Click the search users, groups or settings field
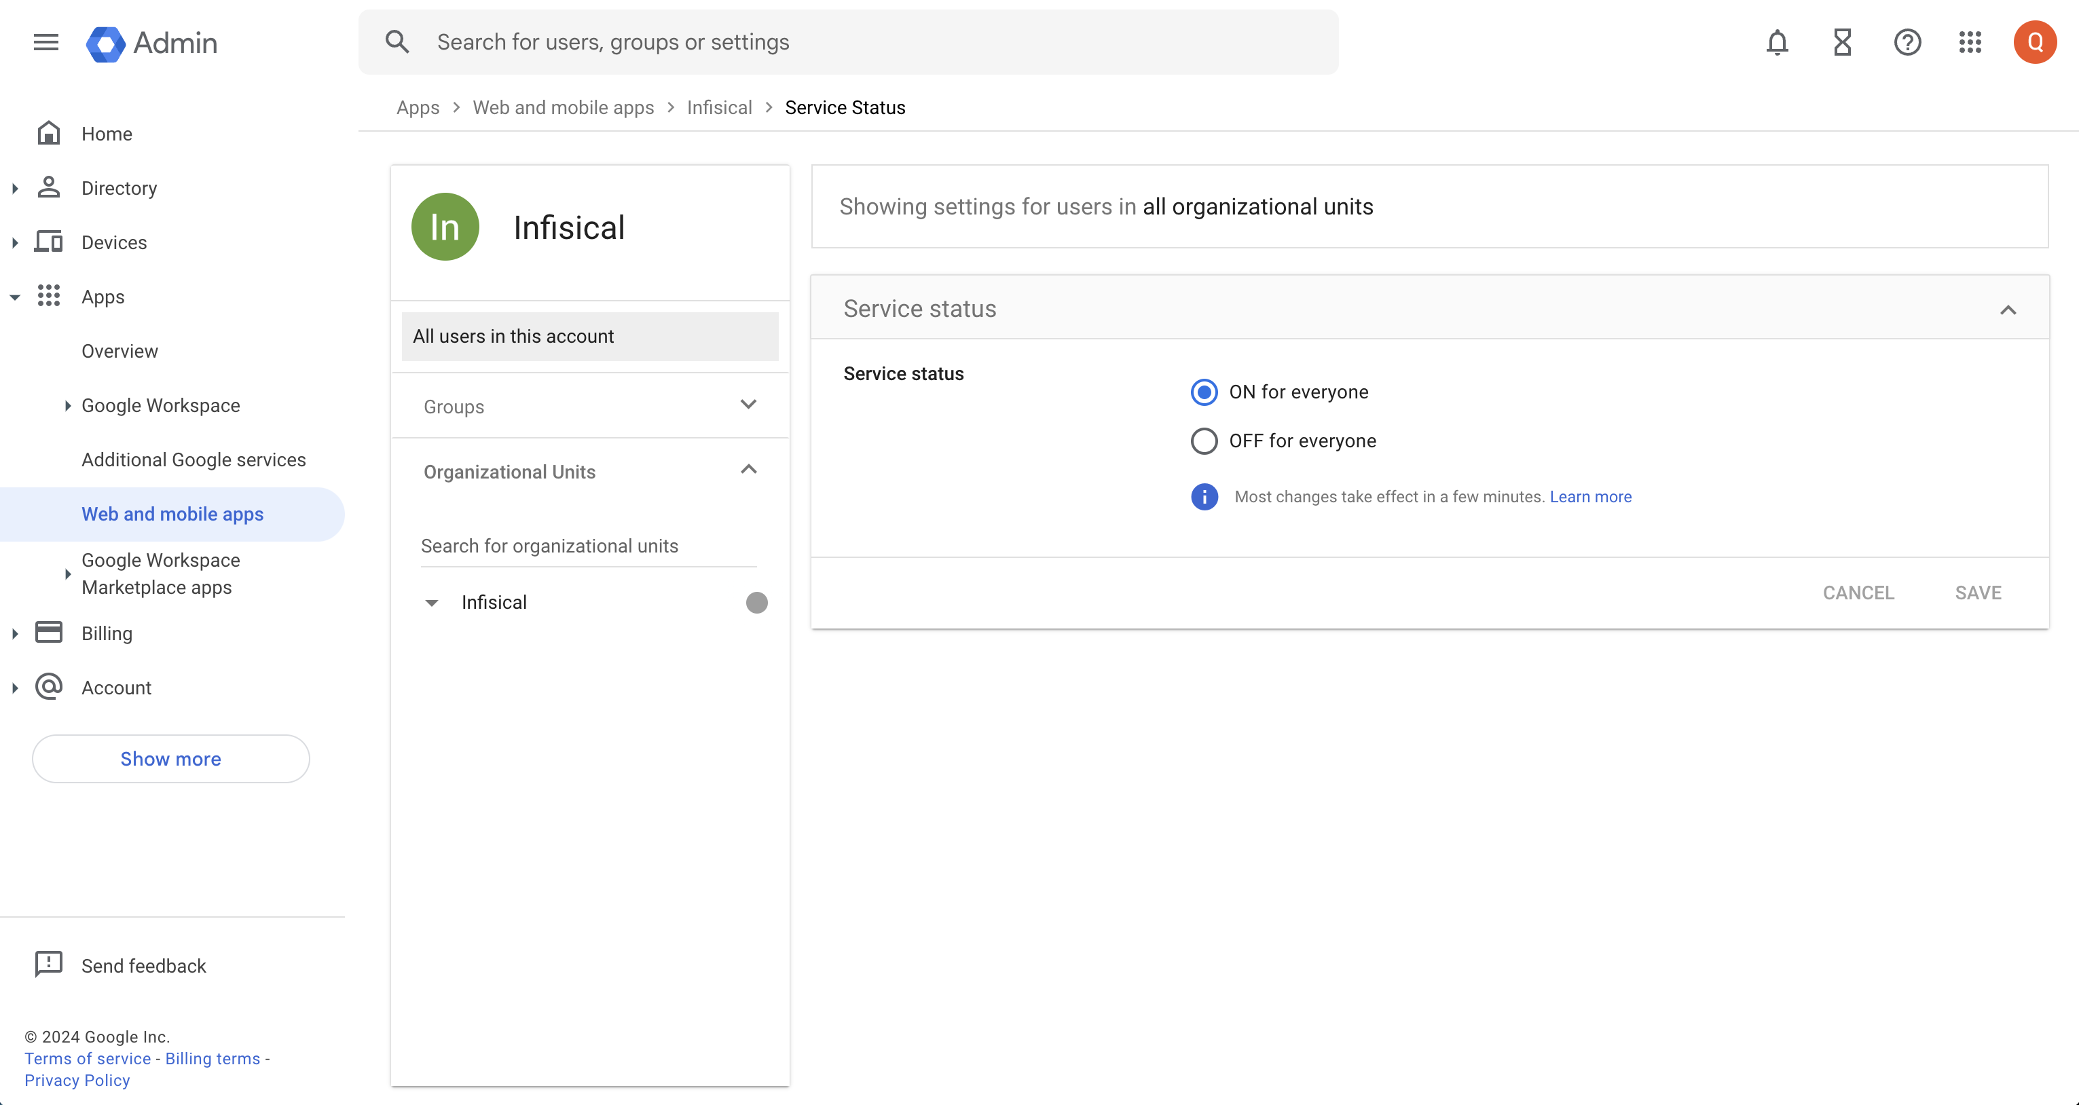 pos(848,42)
